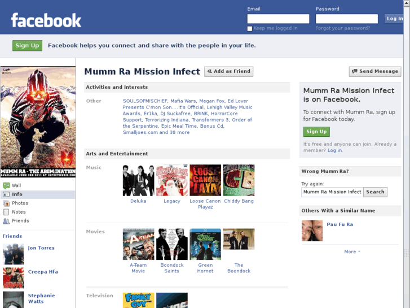Click Creepa Hfa friend photo
This screenshot has height=308, width=410.
tap(14, 278)
